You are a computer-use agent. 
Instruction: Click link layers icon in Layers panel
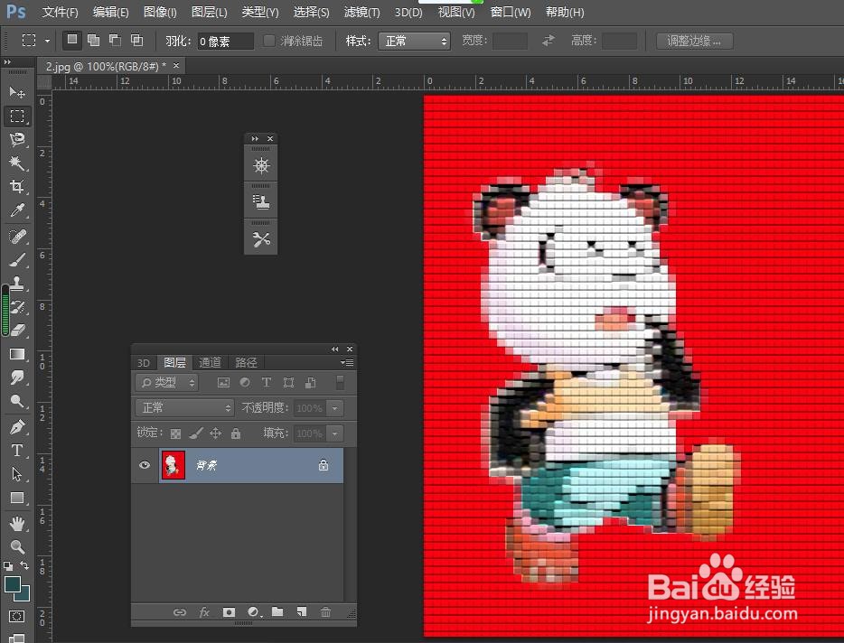179,612
